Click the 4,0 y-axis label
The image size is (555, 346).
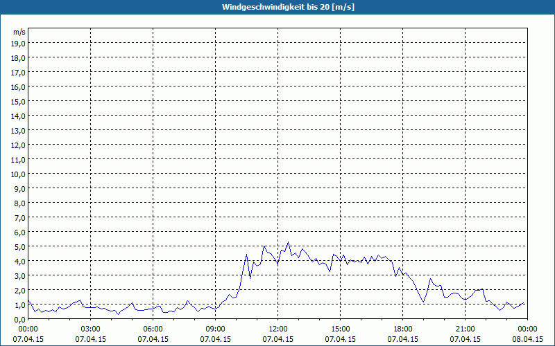point(20,262)
